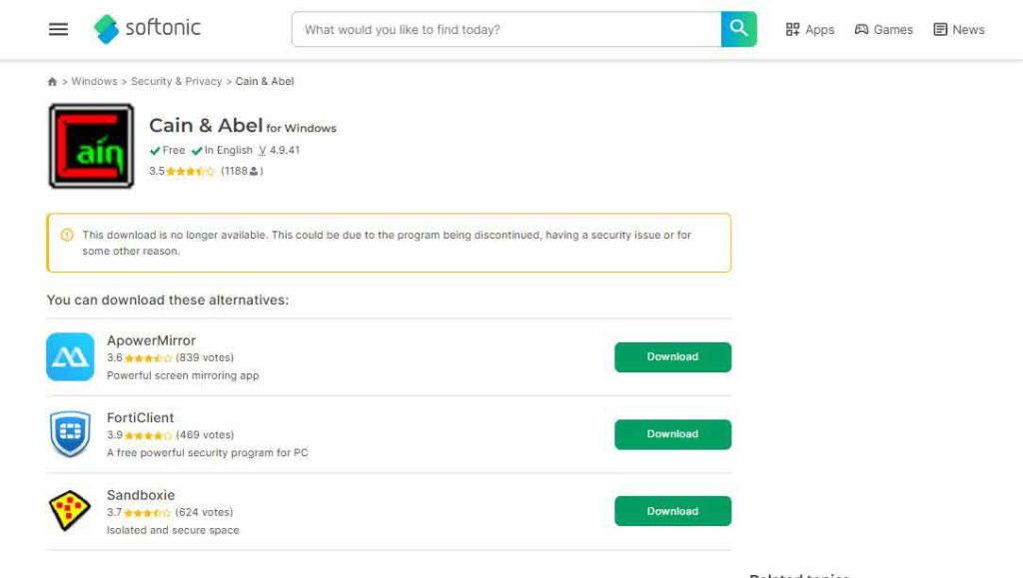Screen dimensions: 1023x578
Task: Click the Cain & Abel app icon
Action: click(x=91, y=147)
